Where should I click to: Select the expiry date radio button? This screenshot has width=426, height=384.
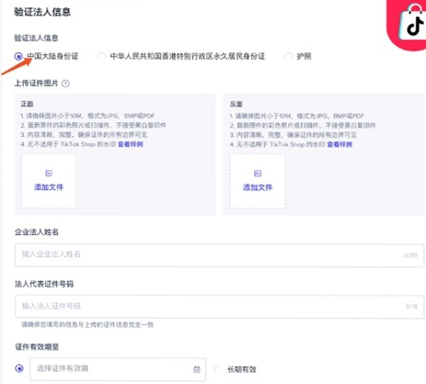click(19, 368)
